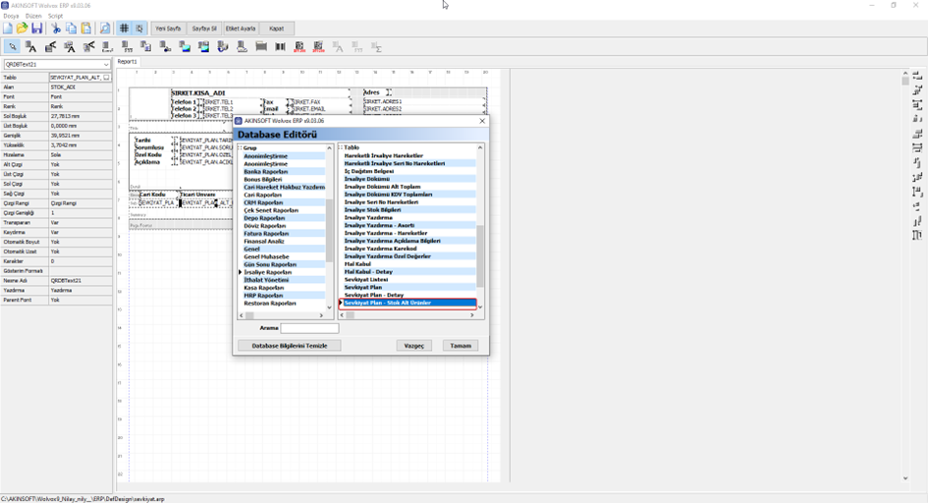928x503 pixels.
Task: Click the Etiket Ayarla button
Action: (x=241, y=28)
